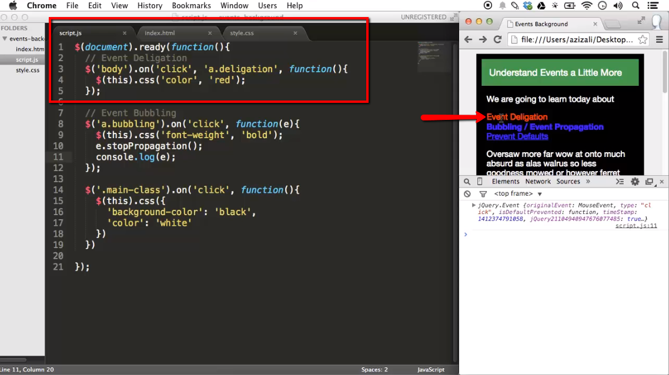Toggle DevTools device mode
This screenshot has height=375, width=669.
480,182
